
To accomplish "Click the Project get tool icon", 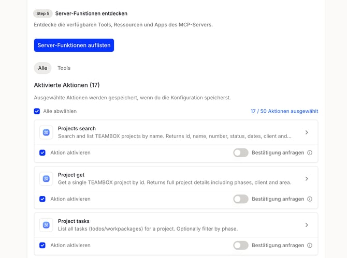I will [46, 179].
